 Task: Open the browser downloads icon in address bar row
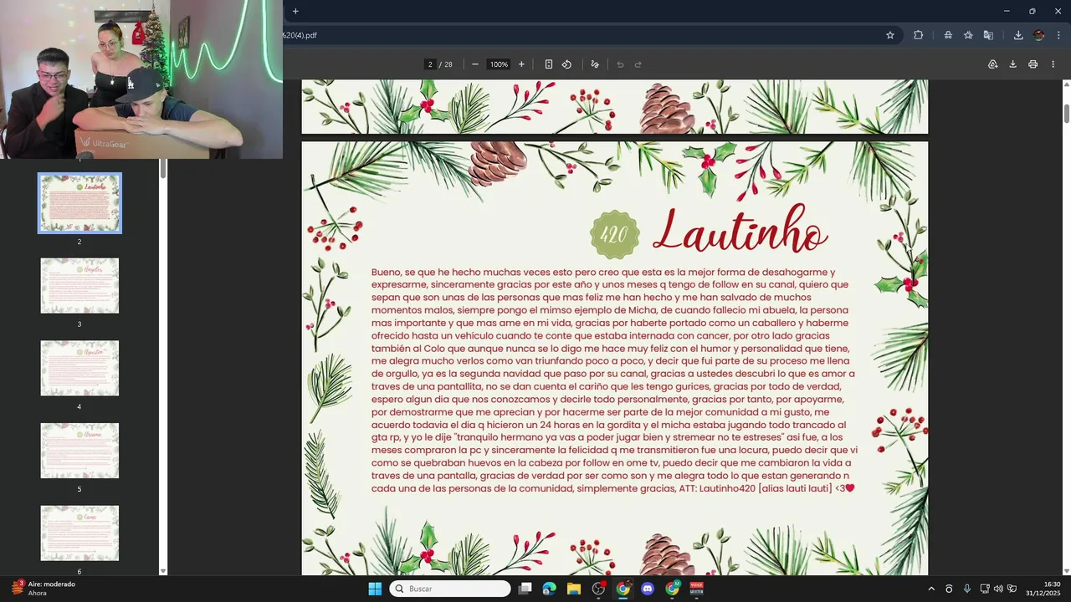(1018, 35)
